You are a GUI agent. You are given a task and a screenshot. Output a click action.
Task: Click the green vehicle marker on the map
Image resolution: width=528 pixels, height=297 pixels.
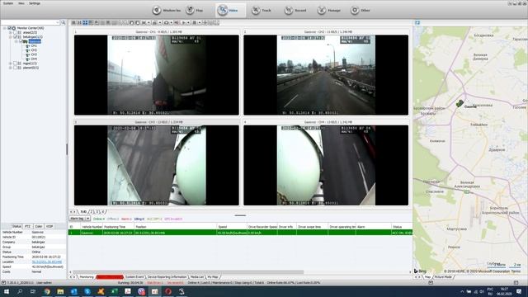460,103
